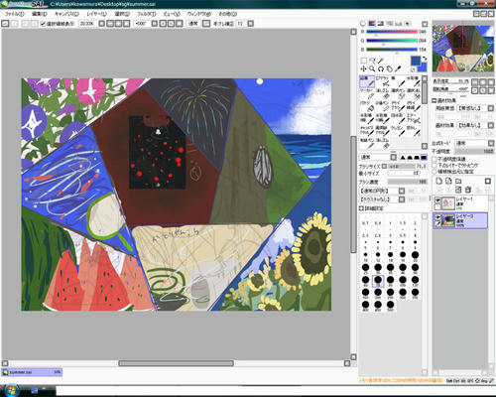This screenshot has height=397, width=496.
Task: Select the マーカー marker brush preset
Action: pos(367,94)
